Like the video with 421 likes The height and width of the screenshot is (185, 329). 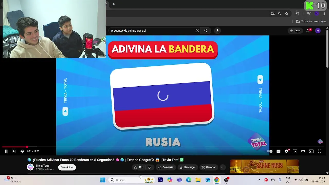coord(138,167)
